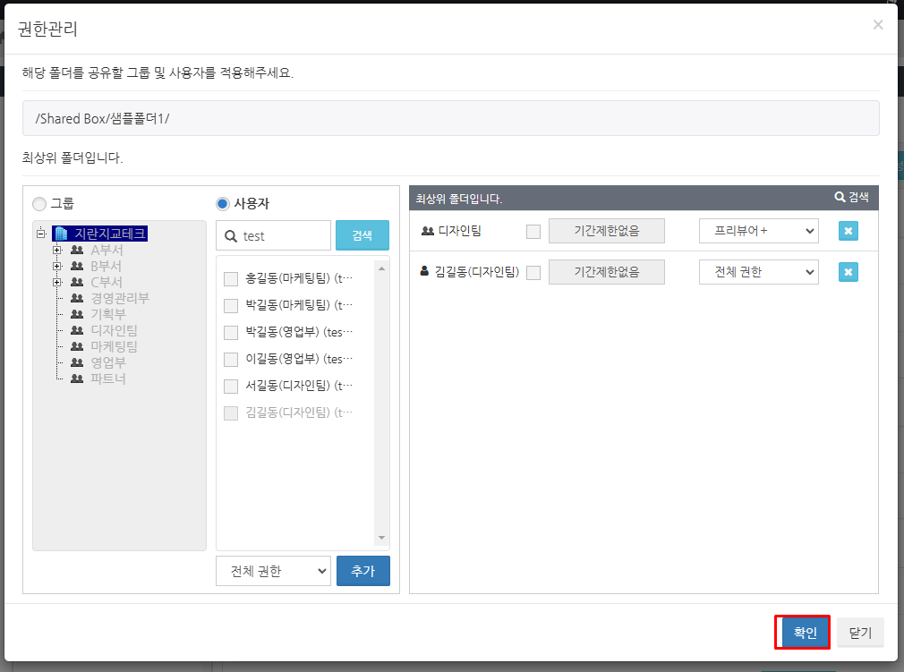Click the 파트너 group icon in tree
Image resolution: width=904 pixels, height=672 pixels.
pyautogui.click(x=77, y=379)
